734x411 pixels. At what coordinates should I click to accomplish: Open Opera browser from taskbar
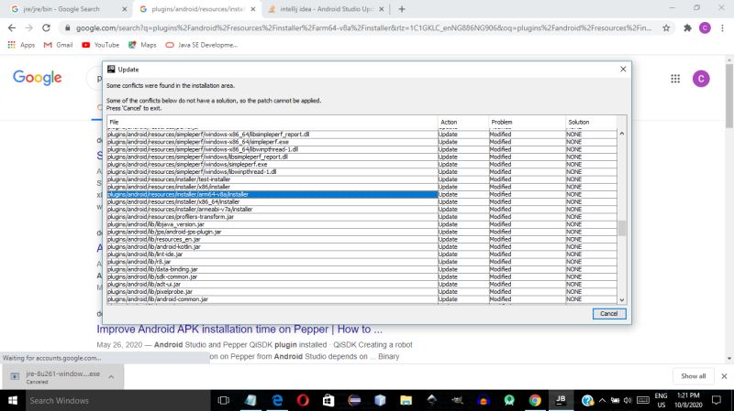[303, 400]
